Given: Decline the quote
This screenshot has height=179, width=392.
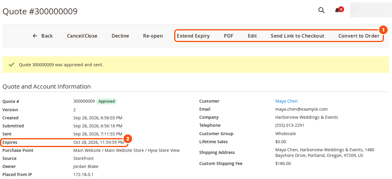Looking at the screenshot, I should click(x=120, y=36).
